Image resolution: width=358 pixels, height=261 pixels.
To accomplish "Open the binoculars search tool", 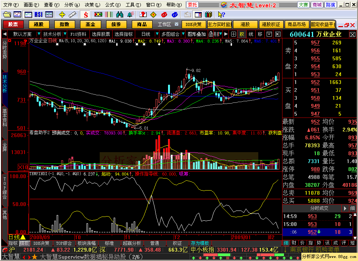I will [120, 15].
